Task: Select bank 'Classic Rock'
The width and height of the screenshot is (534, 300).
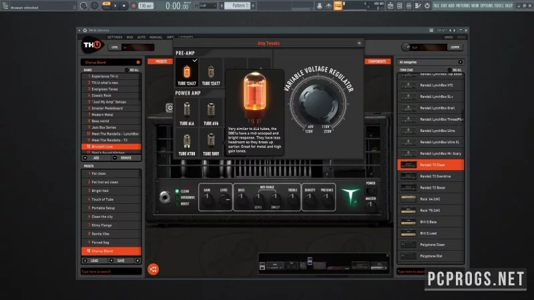Action: coord(110,95)
